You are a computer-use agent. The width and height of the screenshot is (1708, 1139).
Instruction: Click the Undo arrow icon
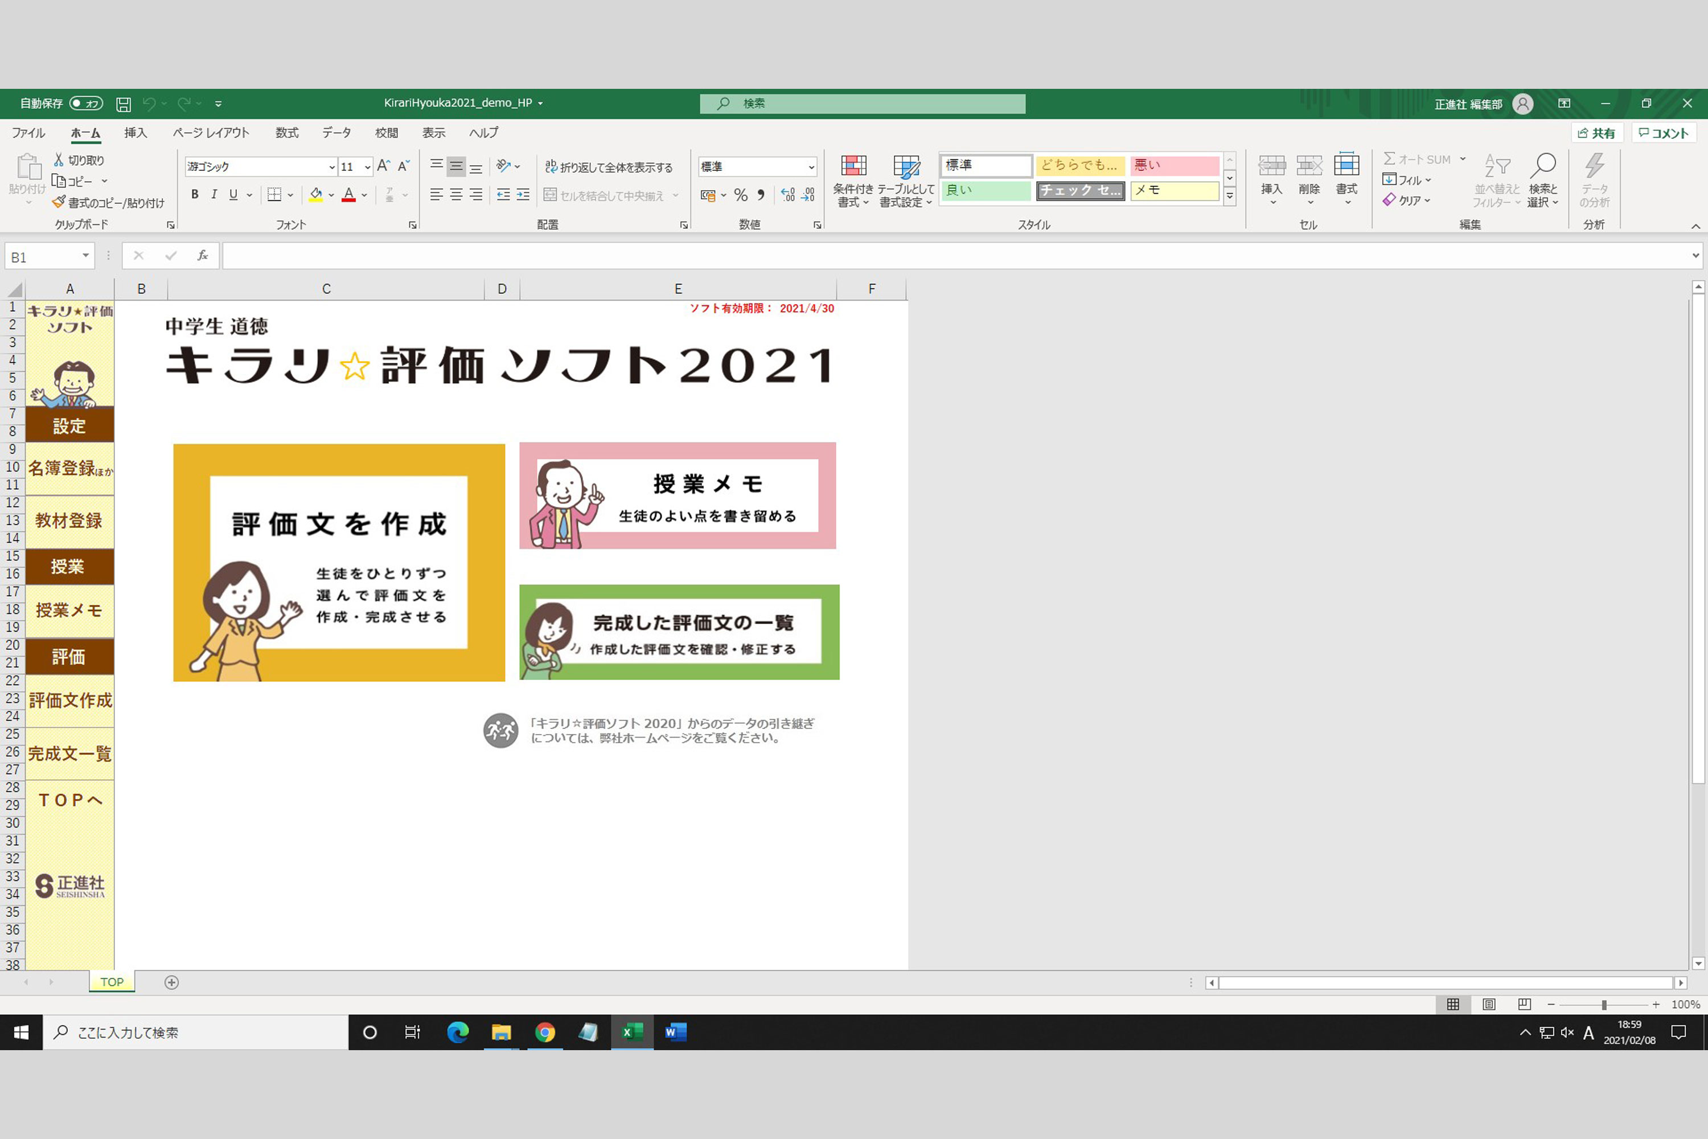149,104
